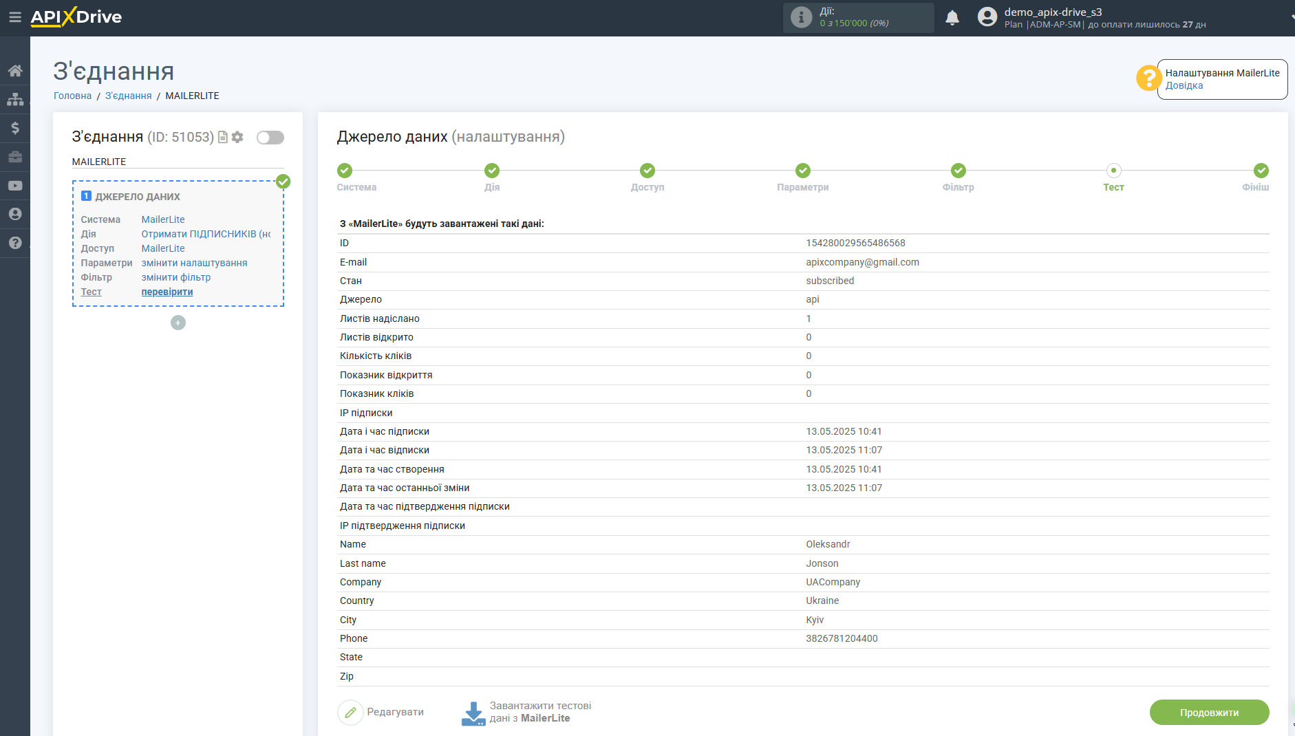1295x736 pixels.
Task: Click the Дії actions counter panel
Action: click(858, 17)
